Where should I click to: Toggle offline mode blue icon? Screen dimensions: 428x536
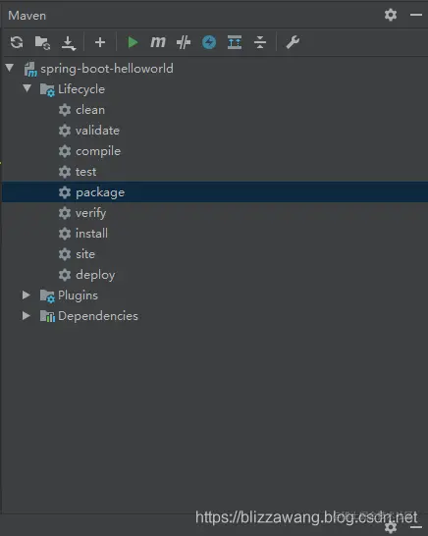pyautogui.click(x=209, y=42)
